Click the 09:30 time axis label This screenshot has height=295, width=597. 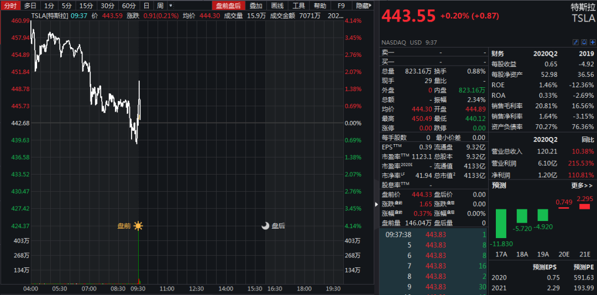138,288
